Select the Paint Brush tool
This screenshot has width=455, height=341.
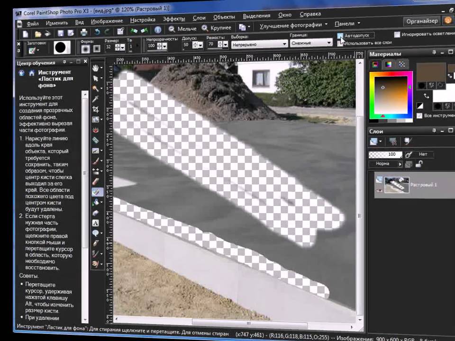click(x=95, y=161)
